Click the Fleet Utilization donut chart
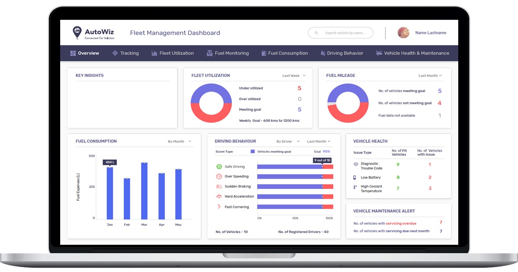Viewport: 518px width, 272px height. click(x=211, y=103)
